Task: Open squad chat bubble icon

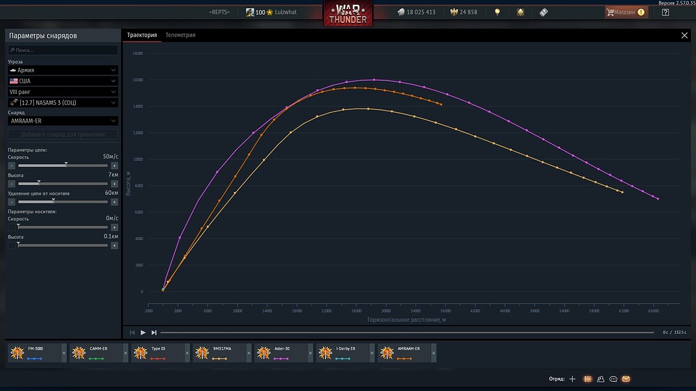Action: coord(613,379)
